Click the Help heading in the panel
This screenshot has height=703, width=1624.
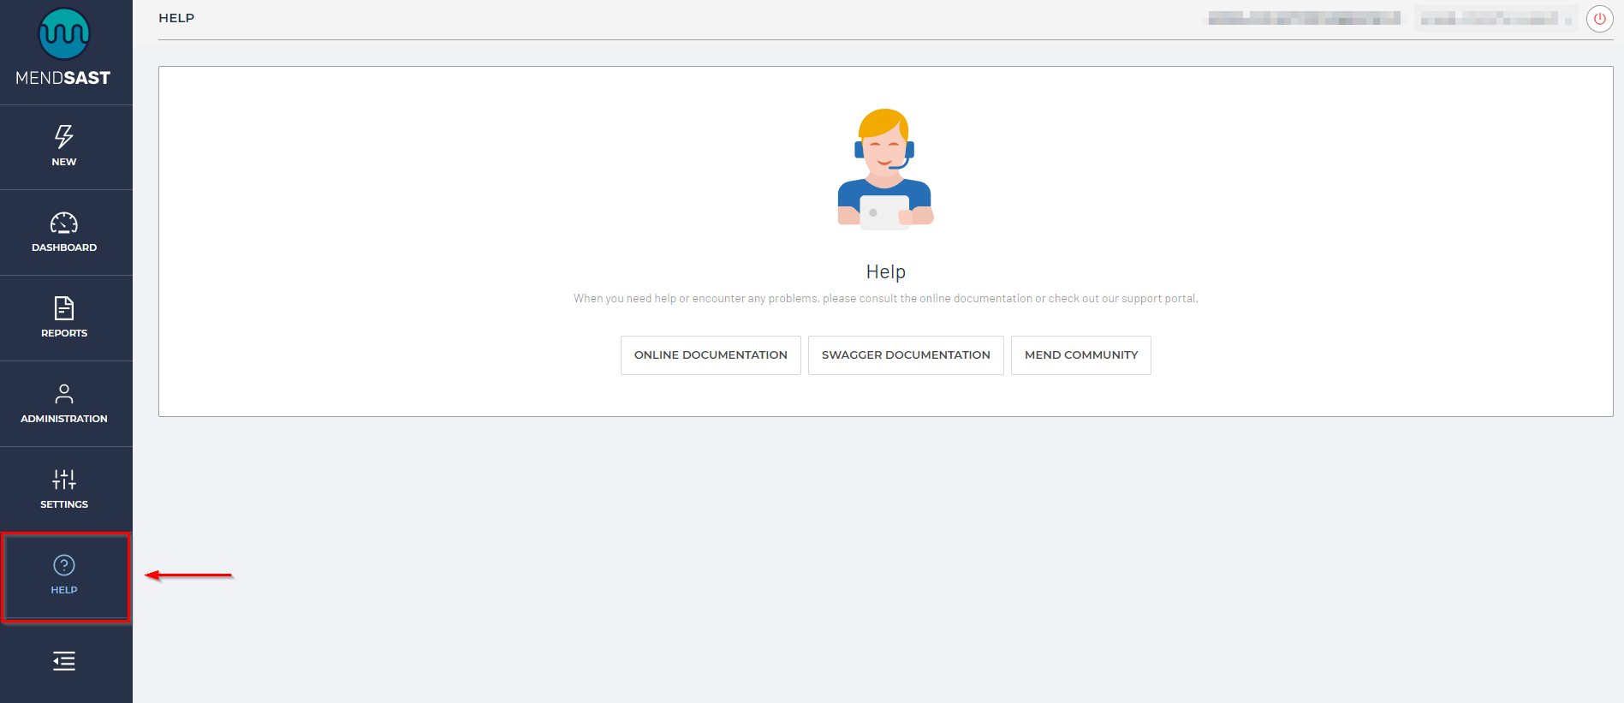(x=885, y=271)
